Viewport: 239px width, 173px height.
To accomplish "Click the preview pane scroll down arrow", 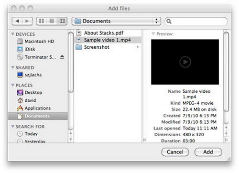I will [226, 133].
